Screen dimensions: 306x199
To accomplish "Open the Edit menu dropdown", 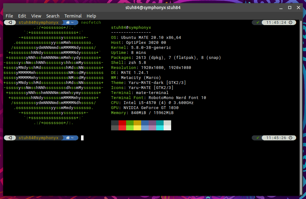I will pyautogui.click(x=22, y=16).
